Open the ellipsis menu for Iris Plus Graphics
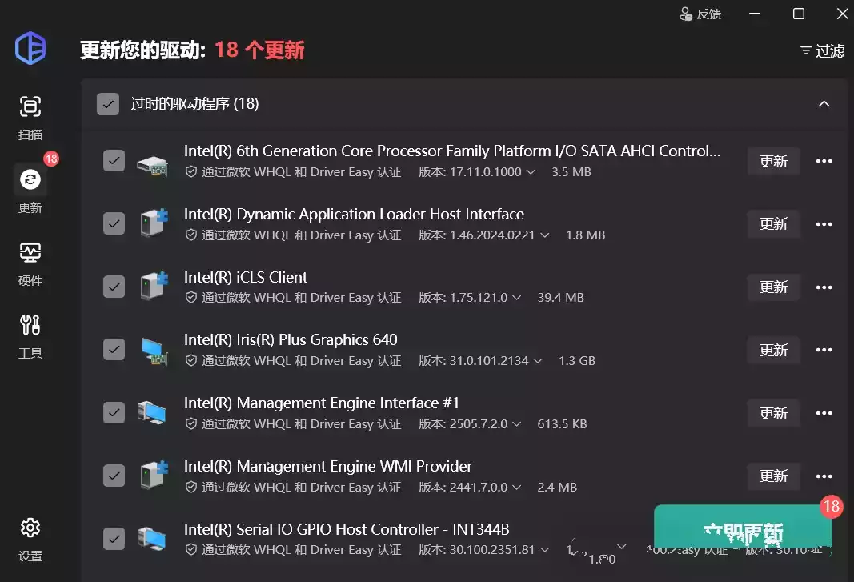Image resolution: width=854 pixels, height=582 pixels. tap(824, 350)
